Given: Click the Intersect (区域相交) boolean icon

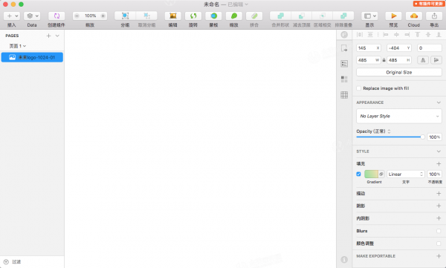Looking at the screenshot, I should point(323,16).
